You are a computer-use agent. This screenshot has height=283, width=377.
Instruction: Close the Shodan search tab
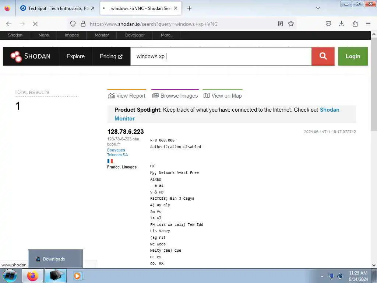point(176,8)
